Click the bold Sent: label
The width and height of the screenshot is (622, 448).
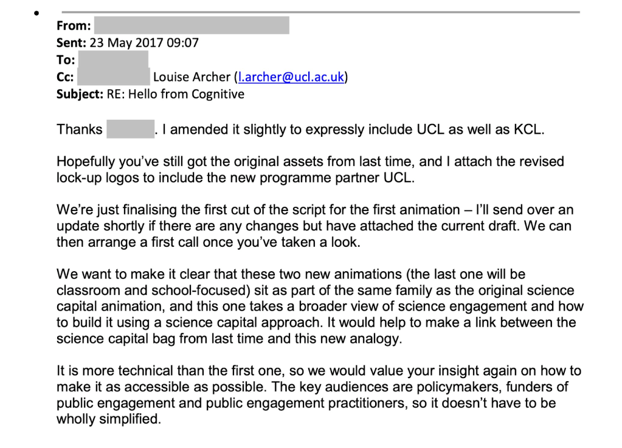pos(71,43)
